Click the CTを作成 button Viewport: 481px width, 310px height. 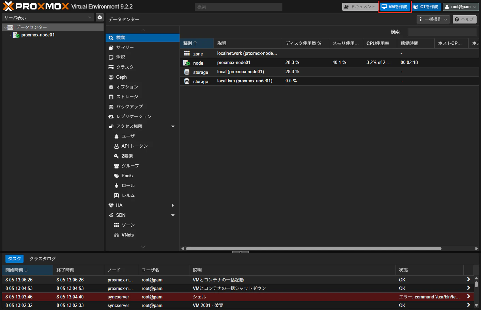pyautogui.click(x=426, y=7)
